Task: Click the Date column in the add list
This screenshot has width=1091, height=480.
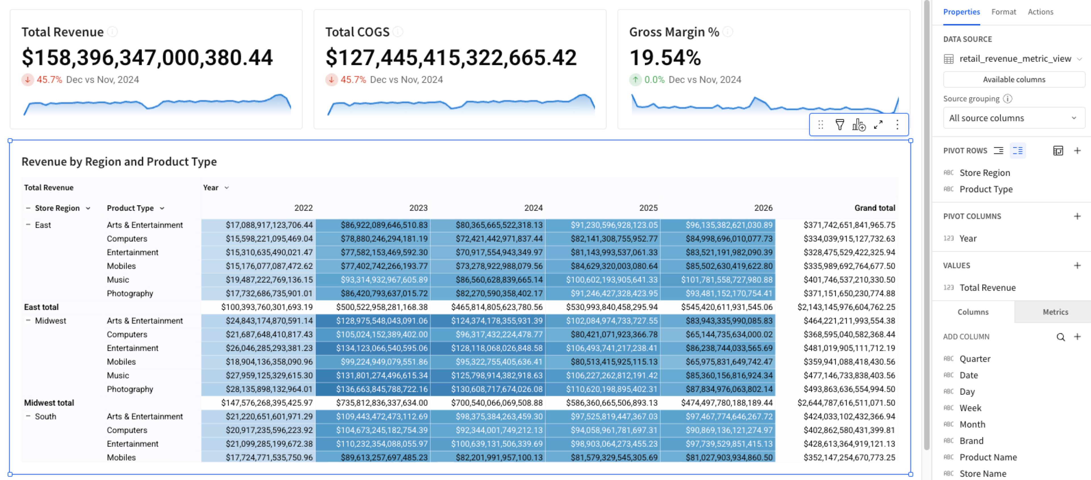Action: [x=969, y=375]
